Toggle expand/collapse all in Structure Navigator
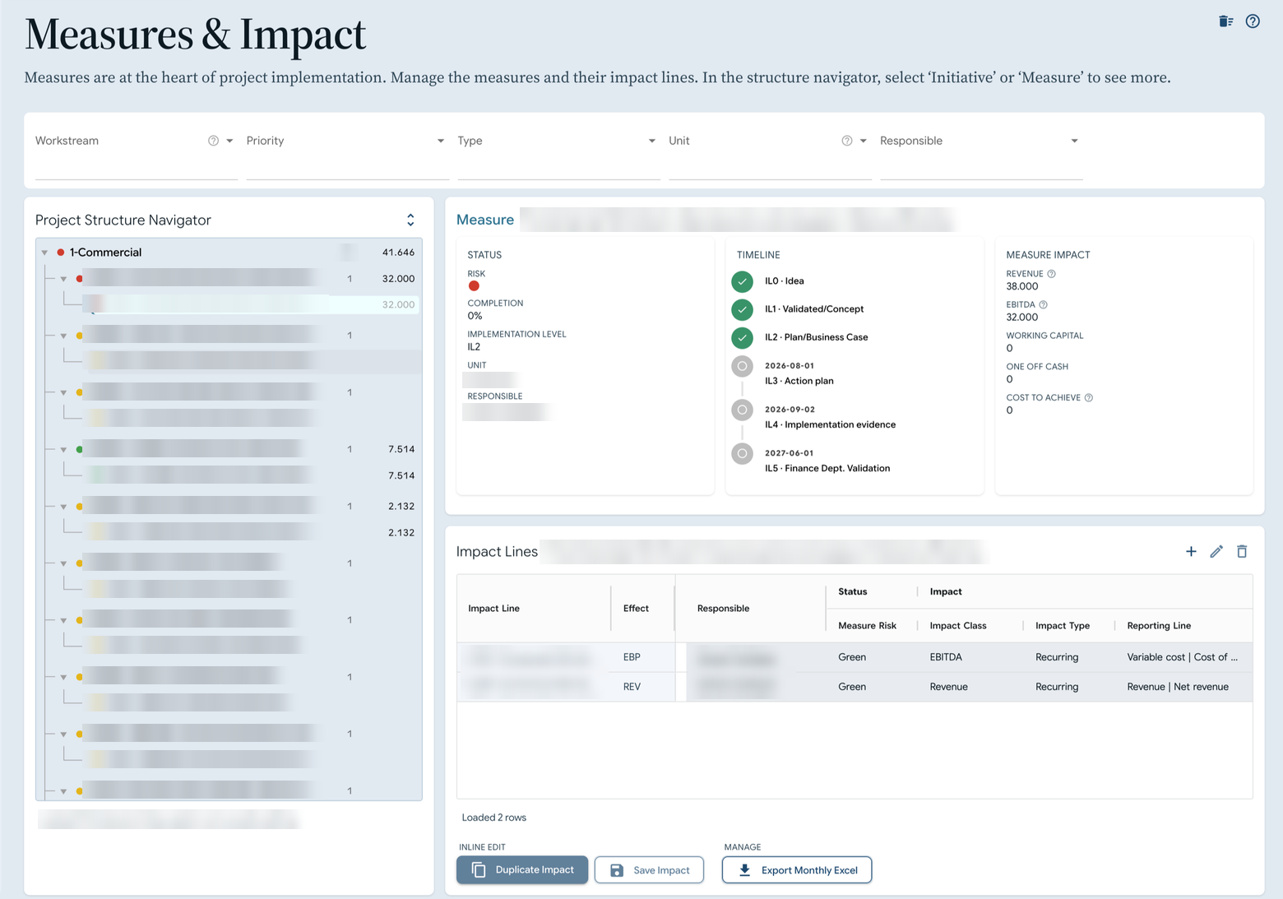 click(x=410, y=220)
